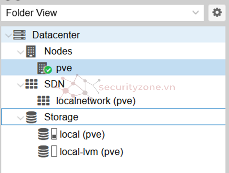The height and width of the screenshot is (173, 229).
Task: Click the Nodes building icon
Action: click(x=31, y=51)
